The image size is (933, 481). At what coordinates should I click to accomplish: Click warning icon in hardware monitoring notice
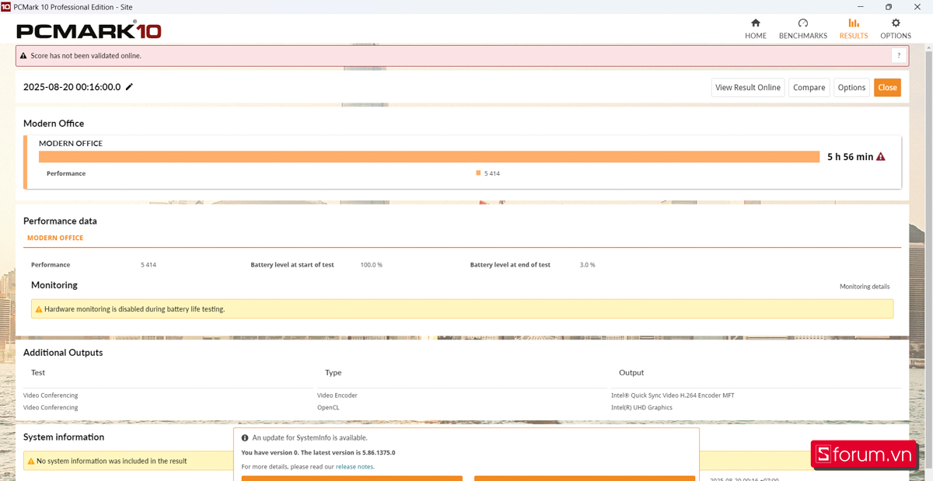39,309
